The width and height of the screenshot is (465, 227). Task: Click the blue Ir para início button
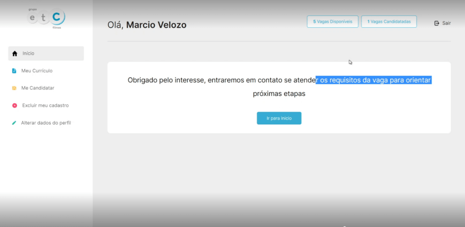[x=279, y=118]
